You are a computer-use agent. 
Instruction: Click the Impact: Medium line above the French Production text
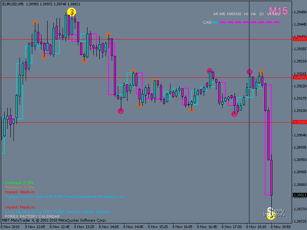20,192
